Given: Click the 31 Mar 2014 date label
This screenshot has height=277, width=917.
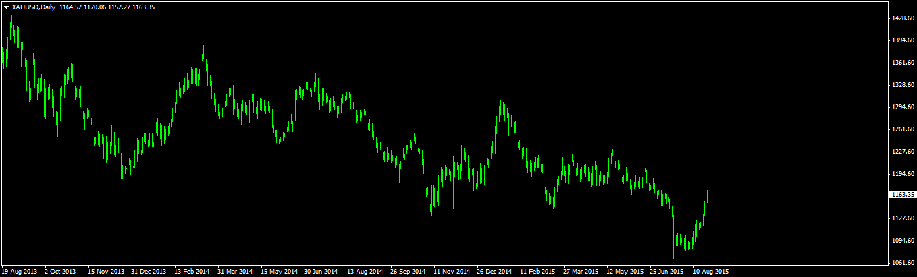Looking at the screenshot, I should coord(235,272).
